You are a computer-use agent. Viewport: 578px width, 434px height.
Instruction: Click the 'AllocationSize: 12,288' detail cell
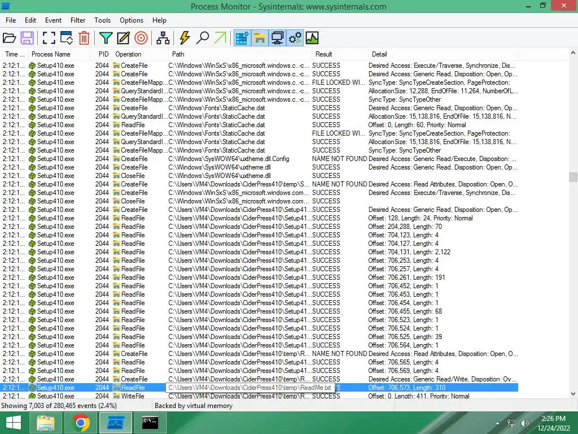coord(443,91)
